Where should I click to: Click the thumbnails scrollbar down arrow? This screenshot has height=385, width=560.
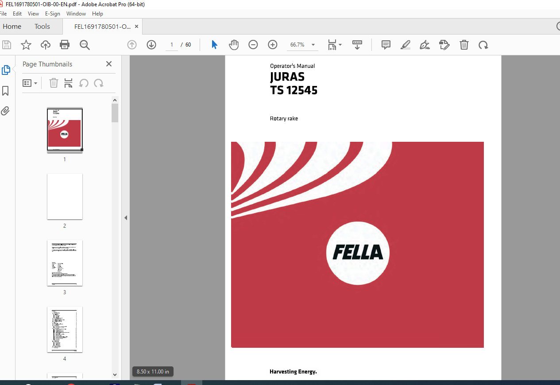coord(115,375)
